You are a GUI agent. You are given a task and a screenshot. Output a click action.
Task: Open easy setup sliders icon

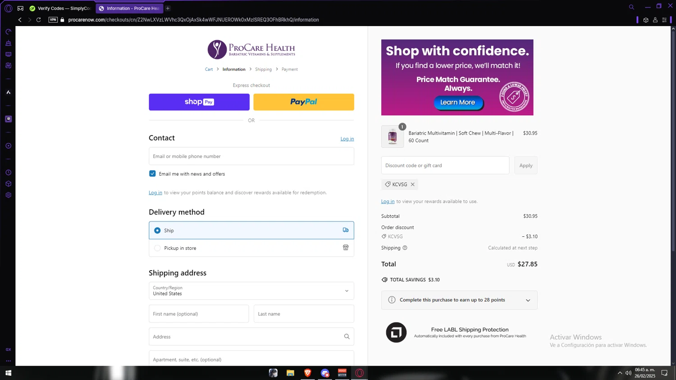point(664,20)
